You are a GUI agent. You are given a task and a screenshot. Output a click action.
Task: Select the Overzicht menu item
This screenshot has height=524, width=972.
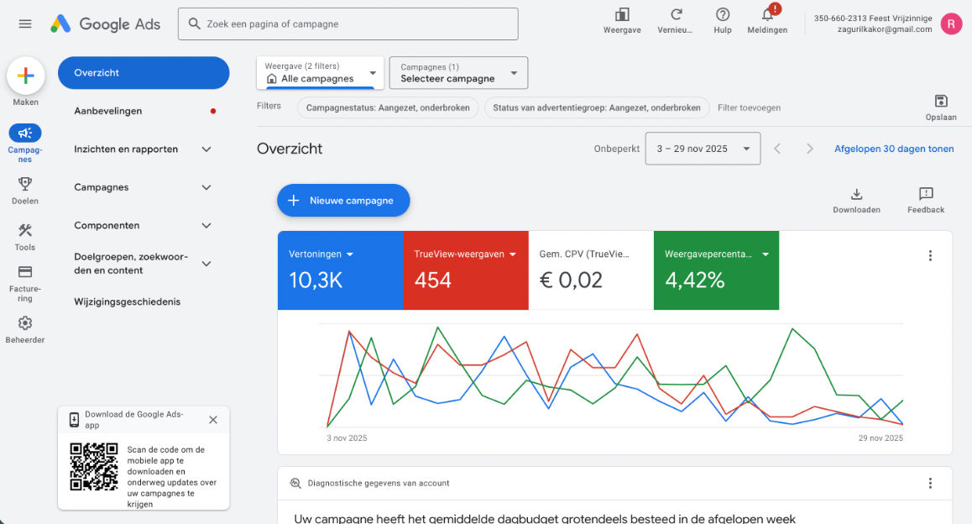[144, 72]
